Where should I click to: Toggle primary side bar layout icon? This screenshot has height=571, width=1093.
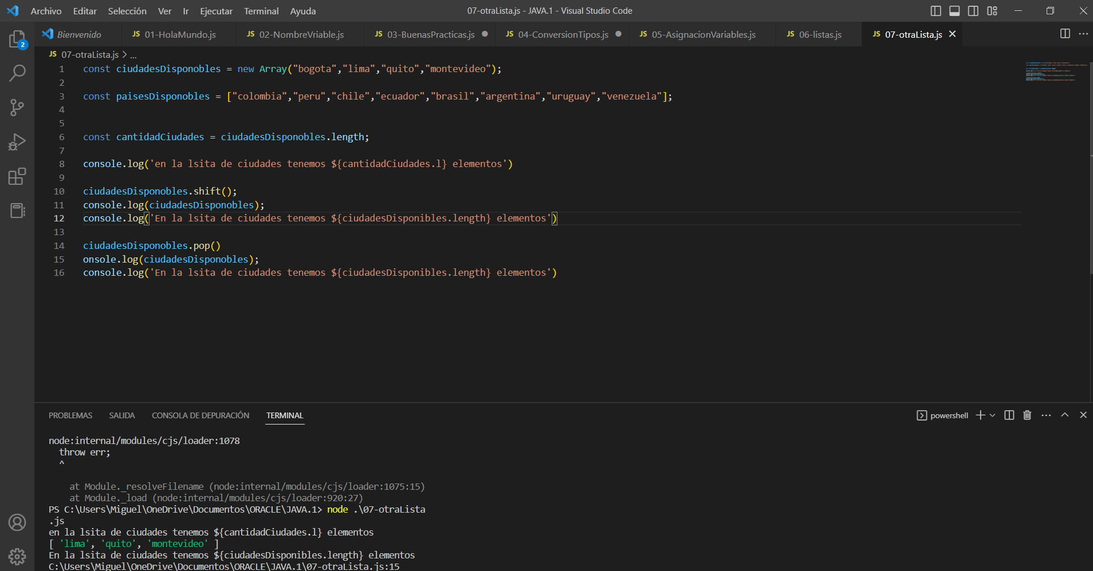tap(936, 11)
